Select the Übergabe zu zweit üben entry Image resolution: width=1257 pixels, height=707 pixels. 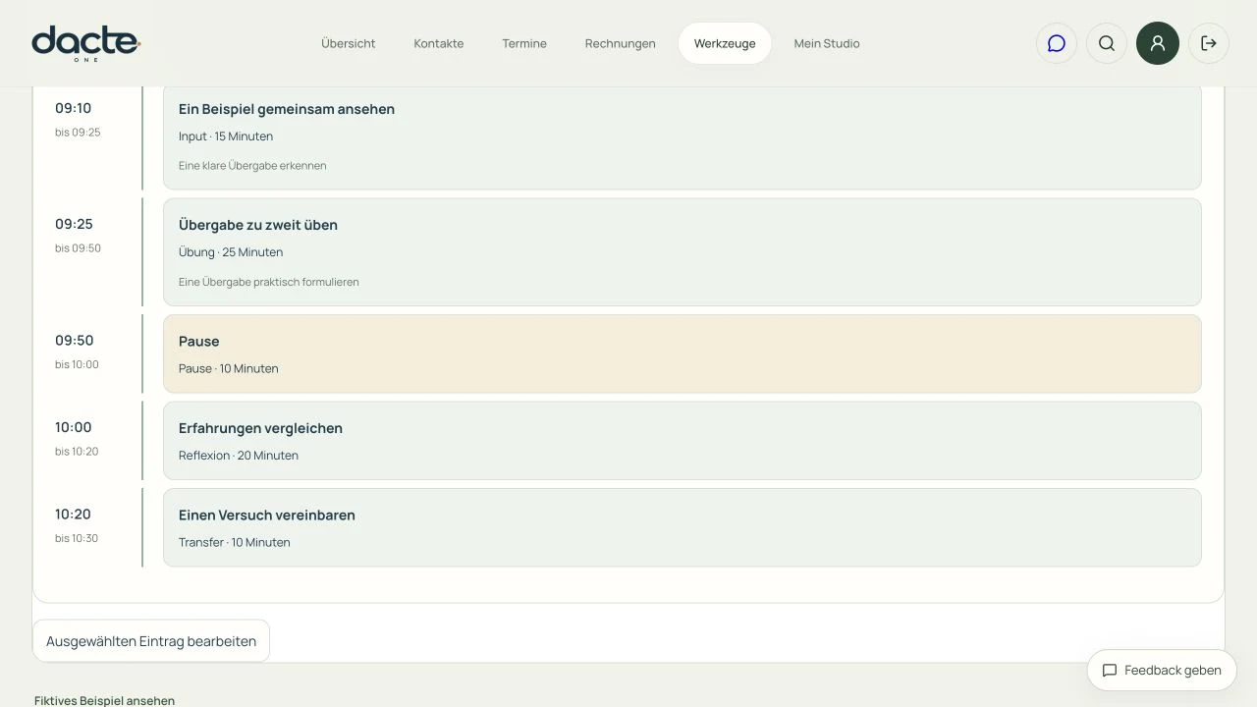click(x=683, y=252)
